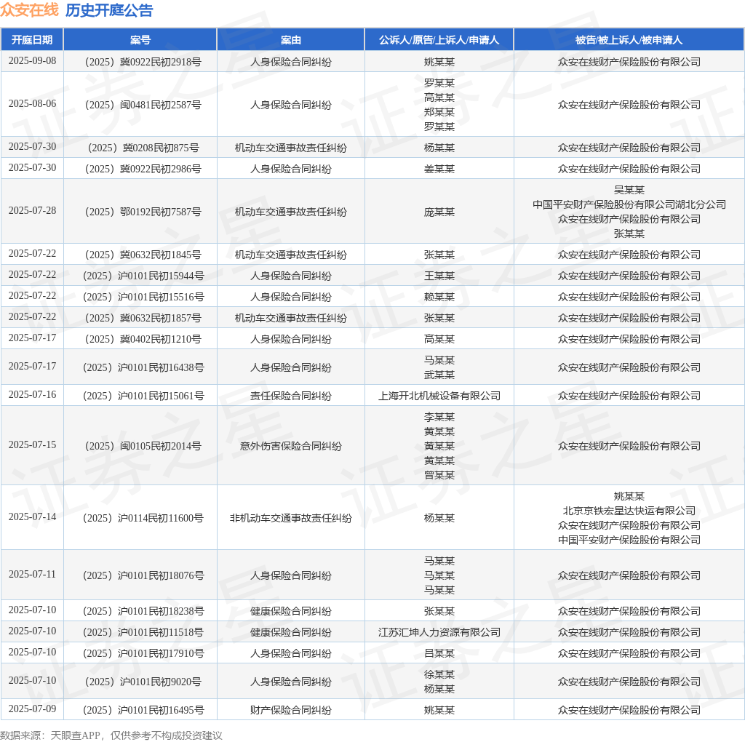Select plaintiff 庞某某
Viewport: 745px width, 742px height.
coord(439,212)
